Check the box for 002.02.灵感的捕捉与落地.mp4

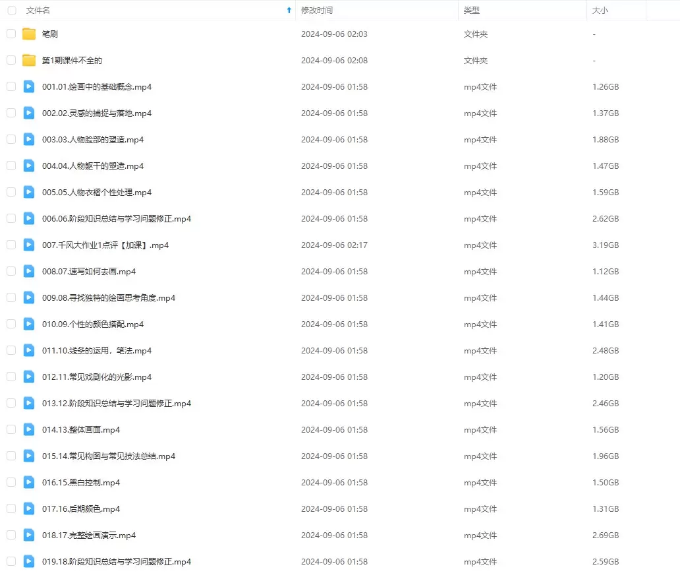point(11,113)
